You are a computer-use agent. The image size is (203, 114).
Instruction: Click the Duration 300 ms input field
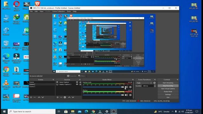pos(148,86)
